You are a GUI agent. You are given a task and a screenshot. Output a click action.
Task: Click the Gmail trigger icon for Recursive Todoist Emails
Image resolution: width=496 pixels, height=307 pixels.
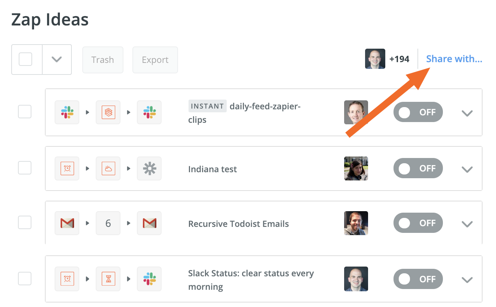tap(67, 224)
